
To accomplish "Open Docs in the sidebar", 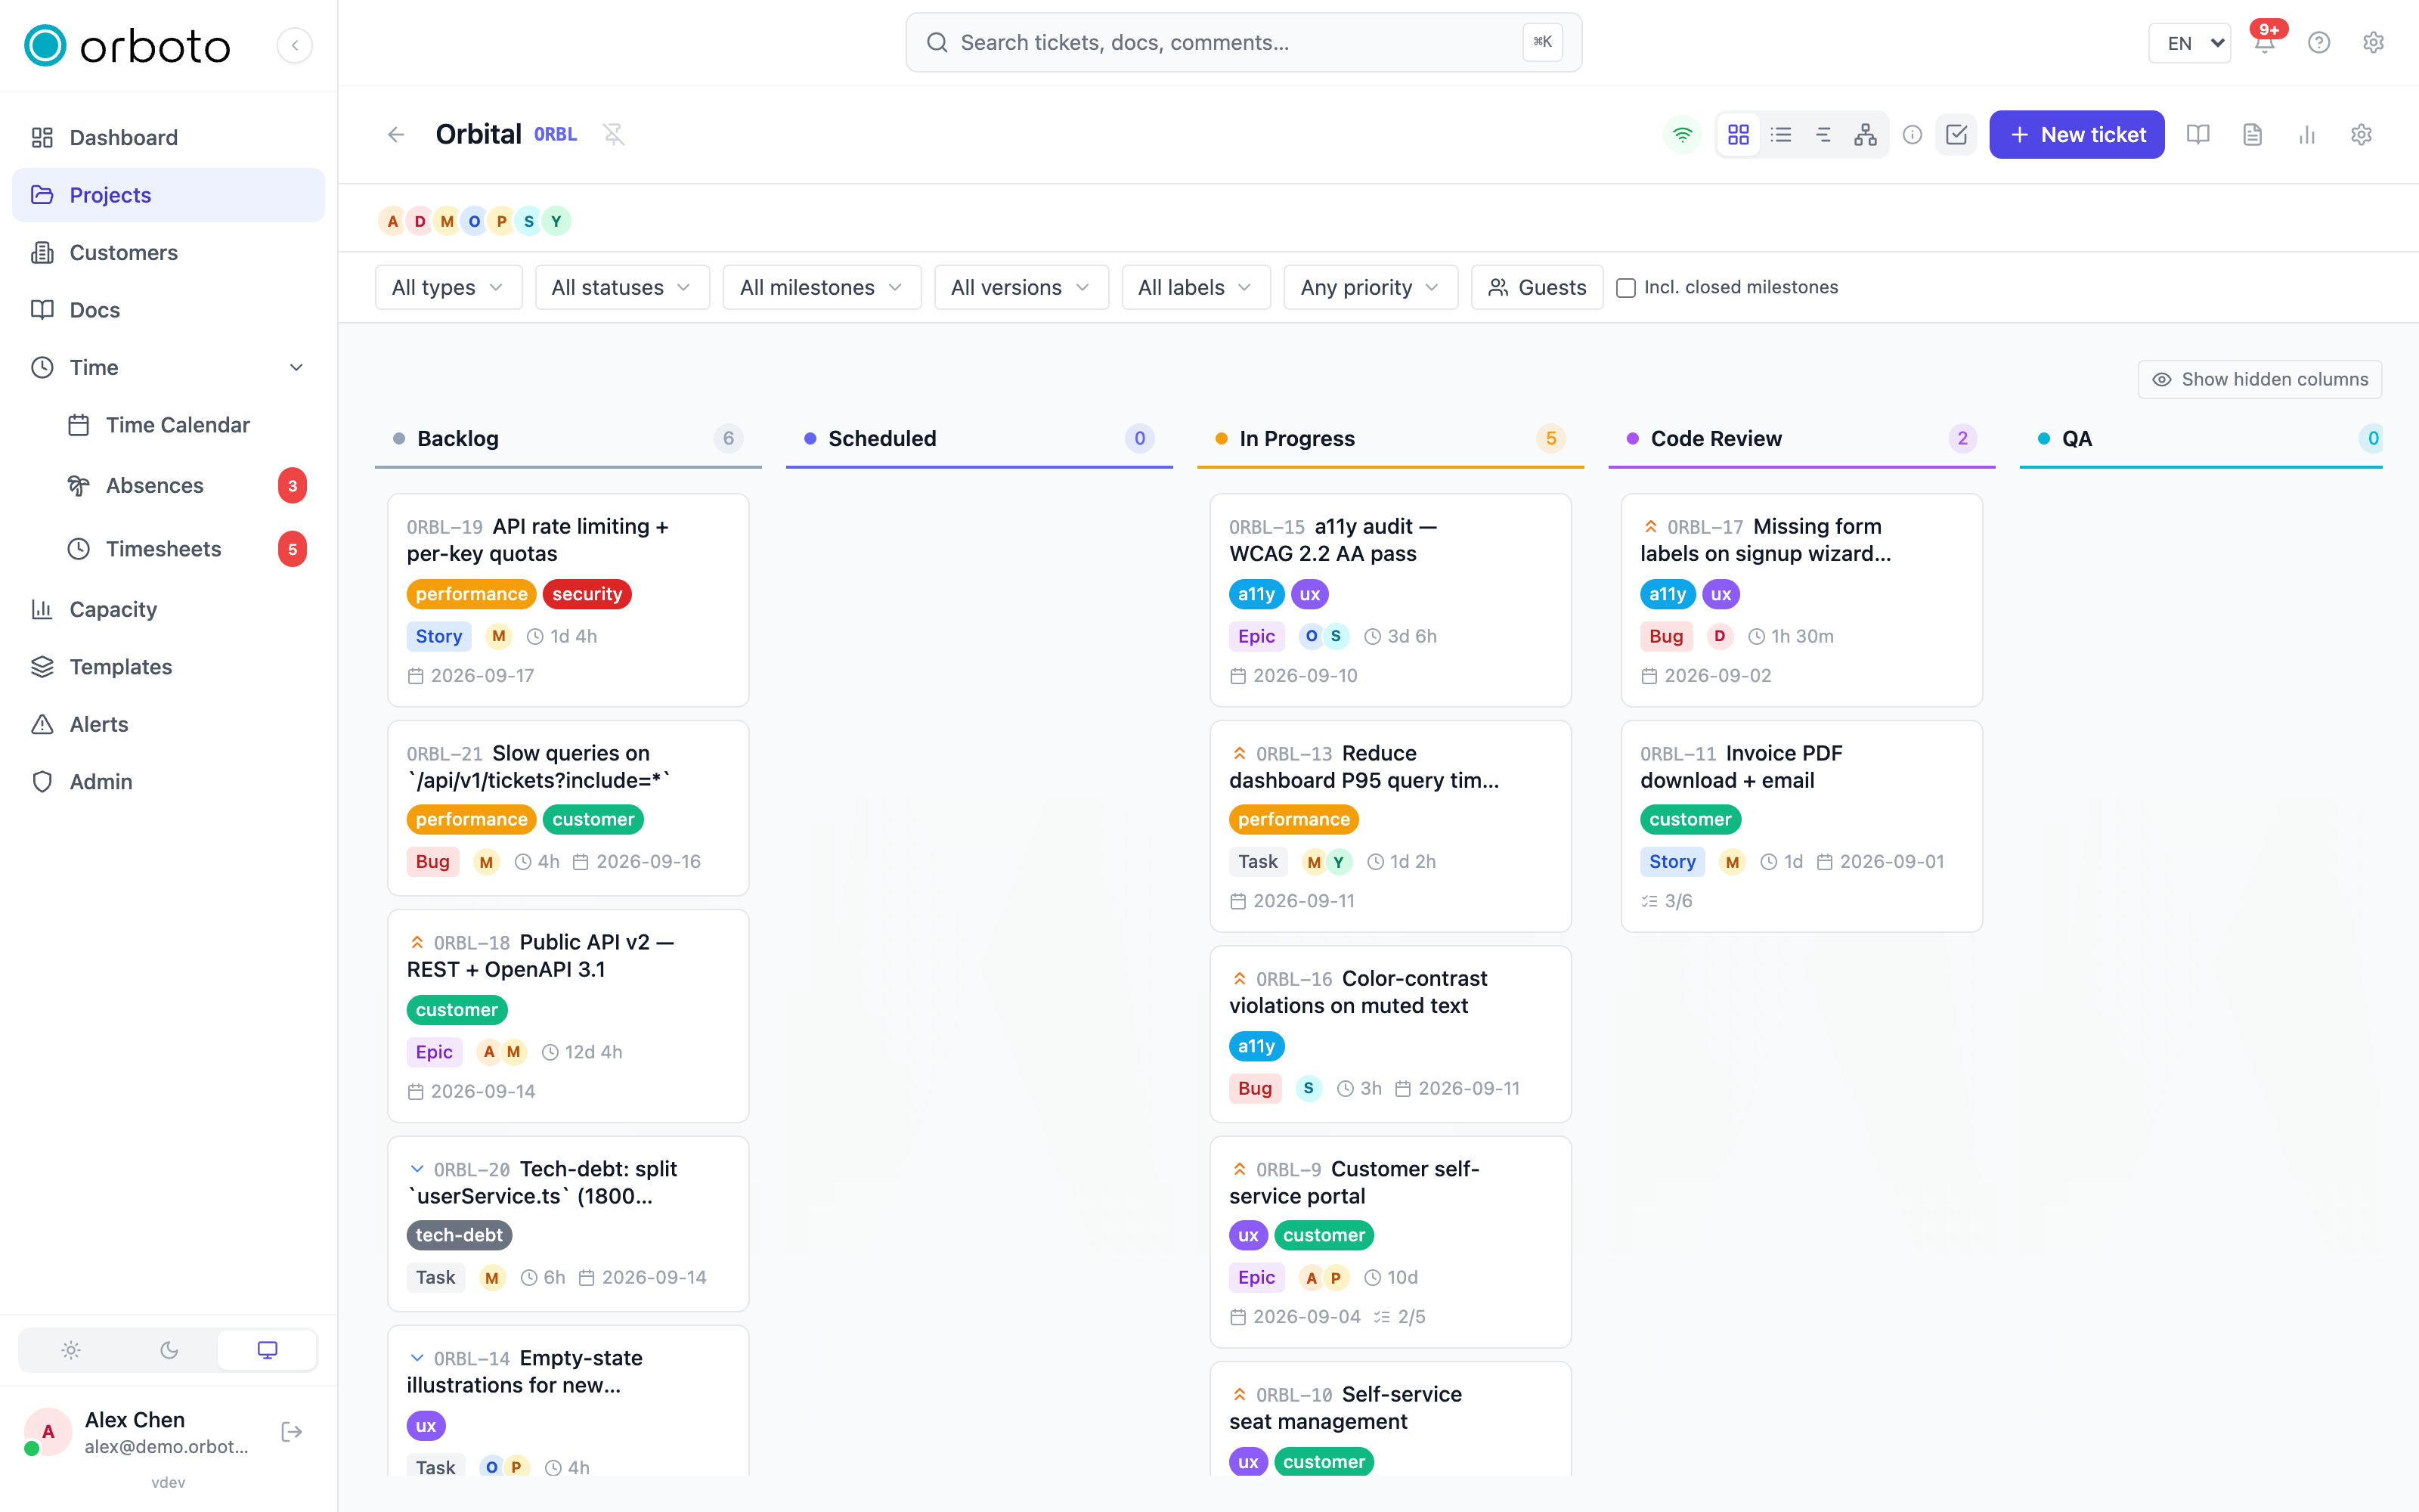I will [168, 310].
